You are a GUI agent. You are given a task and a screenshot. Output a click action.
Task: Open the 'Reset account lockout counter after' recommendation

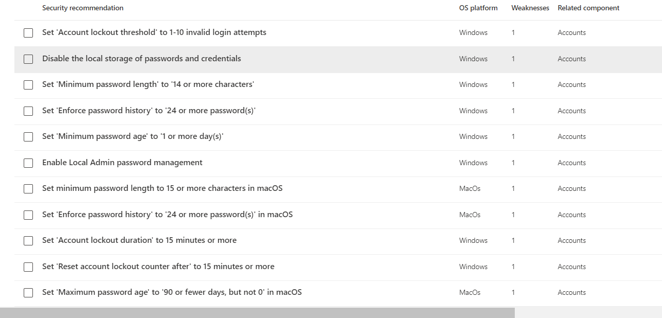(x=158, y=267)
